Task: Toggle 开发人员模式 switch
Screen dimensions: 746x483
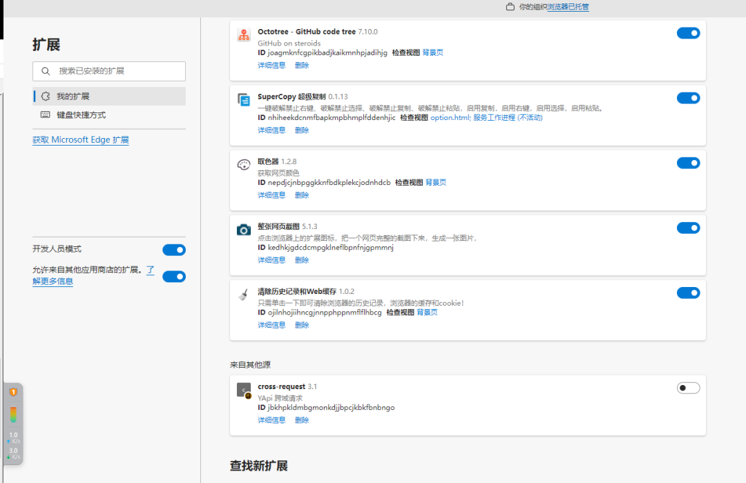Action: click(174, 250)
